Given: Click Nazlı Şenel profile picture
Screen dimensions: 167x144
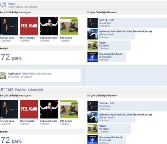Looking at the screenshot, I should click(x=3, y=75).
